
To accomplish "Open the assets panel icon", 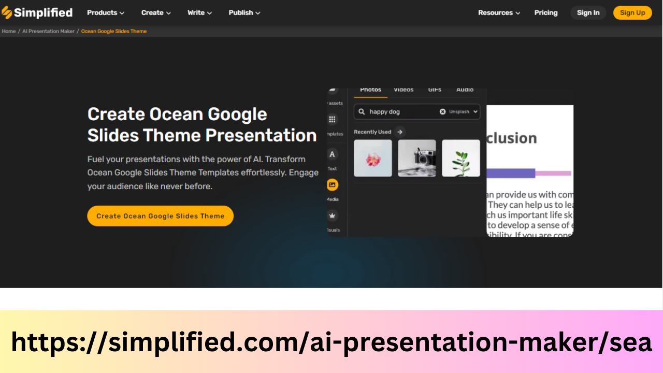I will (332, 91).
